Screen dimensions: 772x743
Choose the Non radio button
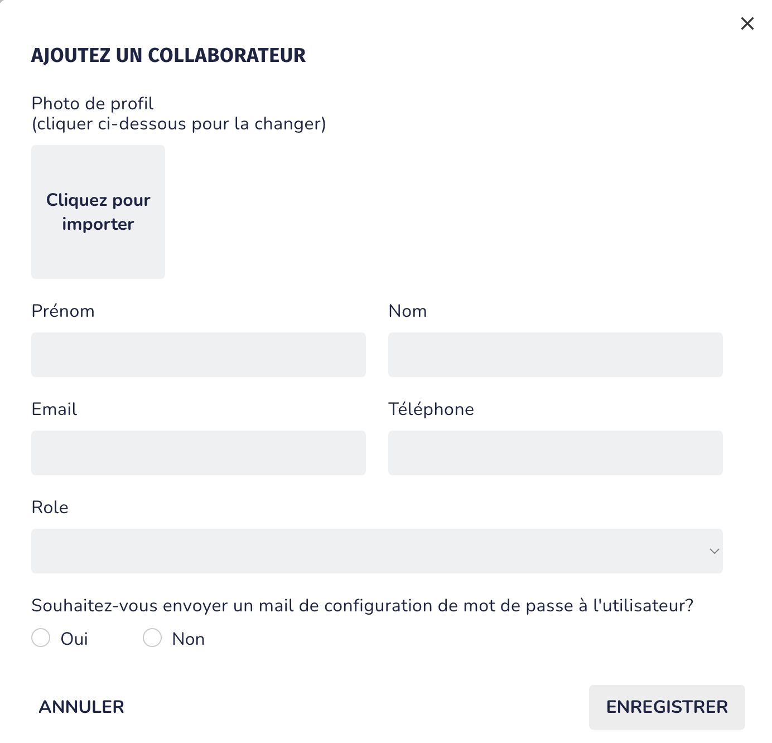(152, 638)
